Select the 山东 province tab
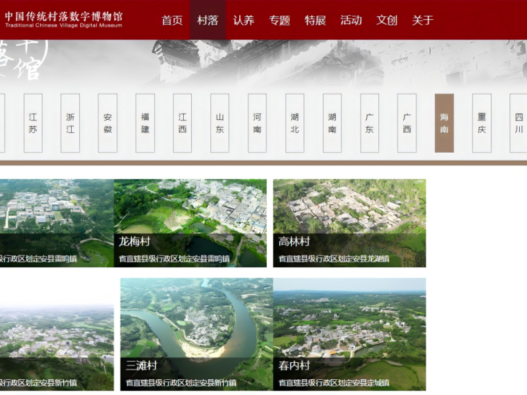 (219, 123)
